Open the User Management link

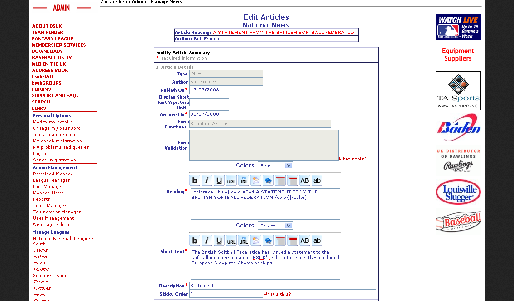pyautogui.click(x=53, y=218)
